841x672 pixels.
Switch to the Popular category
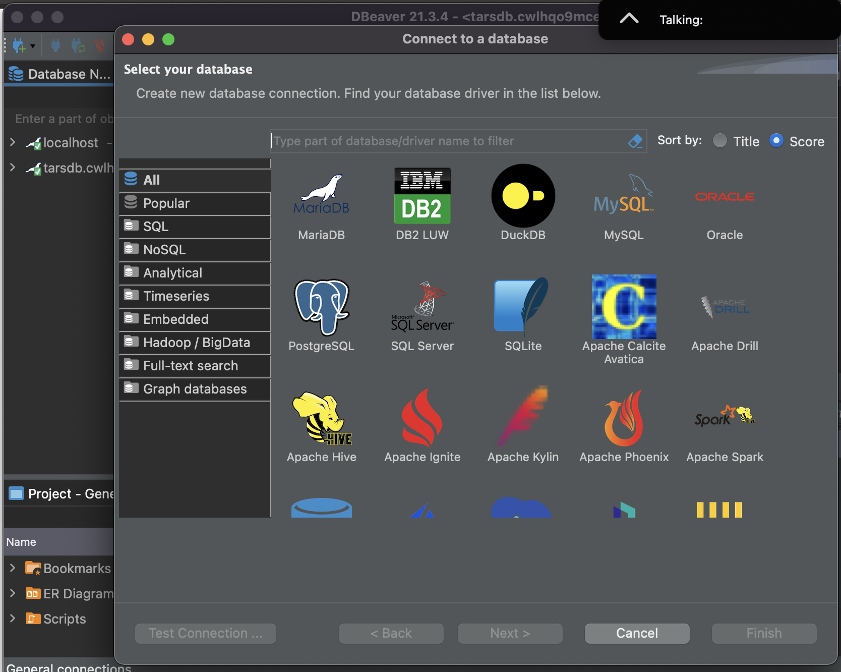(x=195, y=203)
